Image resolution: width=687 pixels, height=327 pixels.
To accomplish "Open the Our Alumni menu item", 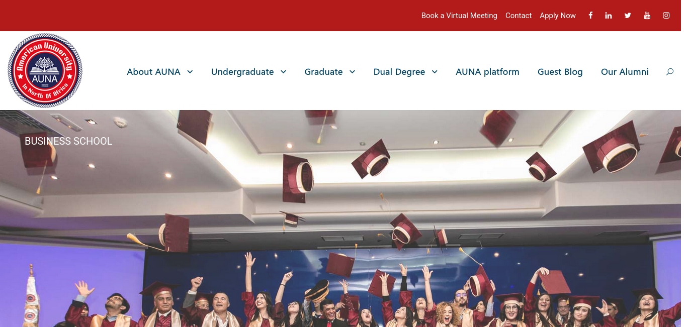I will tap(625, 72).
